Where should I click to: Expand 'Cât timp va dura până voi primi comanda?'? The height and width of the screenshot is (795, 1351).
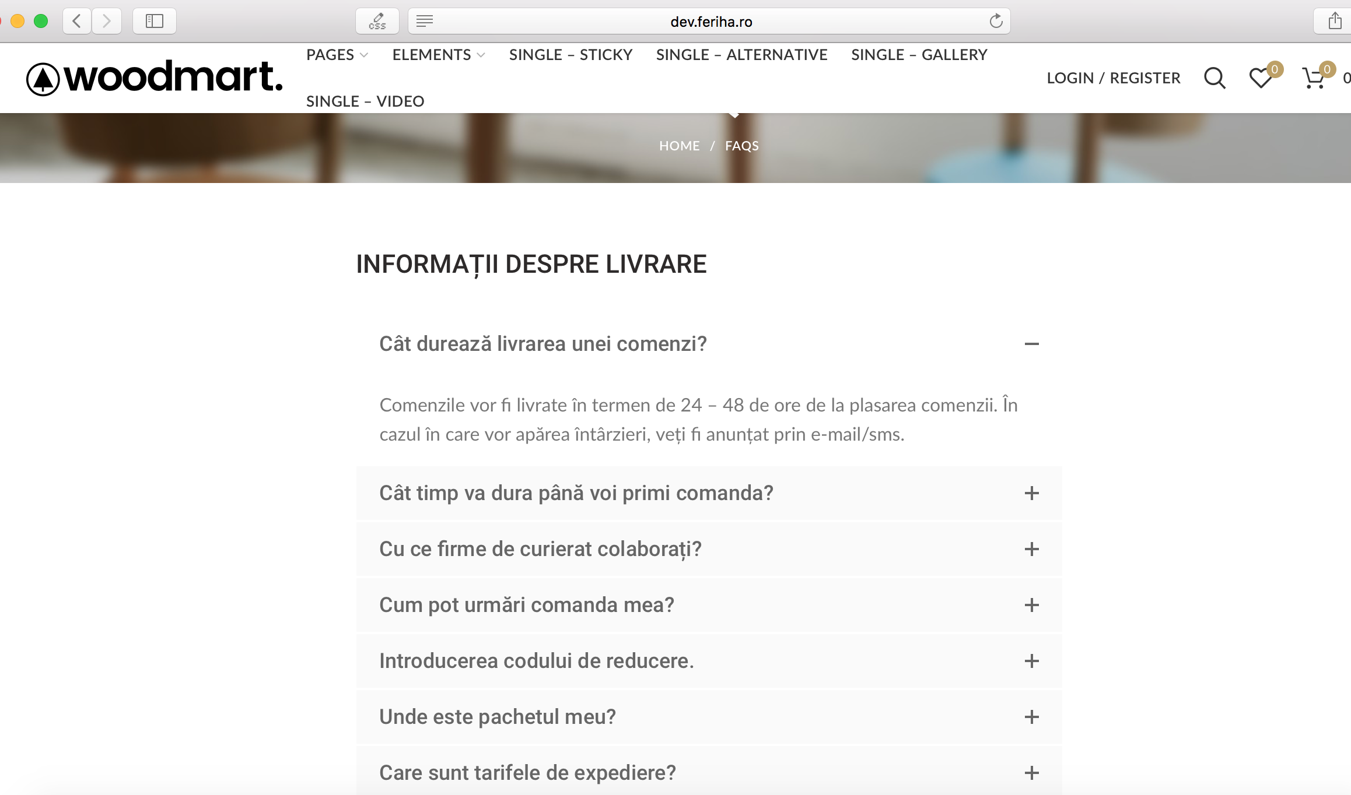(1031, 493)
